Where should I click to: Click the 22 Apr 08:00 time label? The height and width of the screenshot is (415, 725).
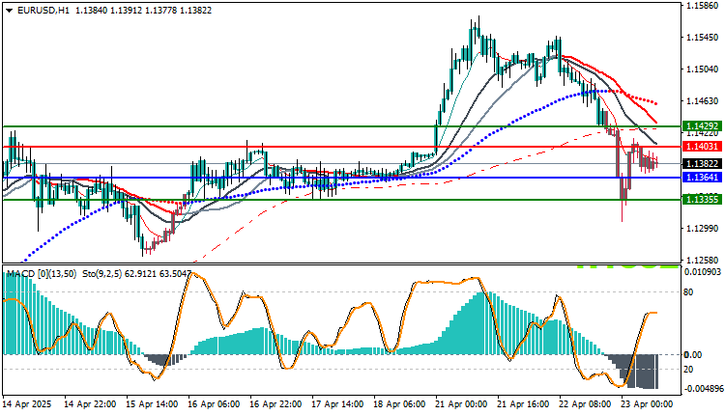pyautogui.click(x=586, y=404)
